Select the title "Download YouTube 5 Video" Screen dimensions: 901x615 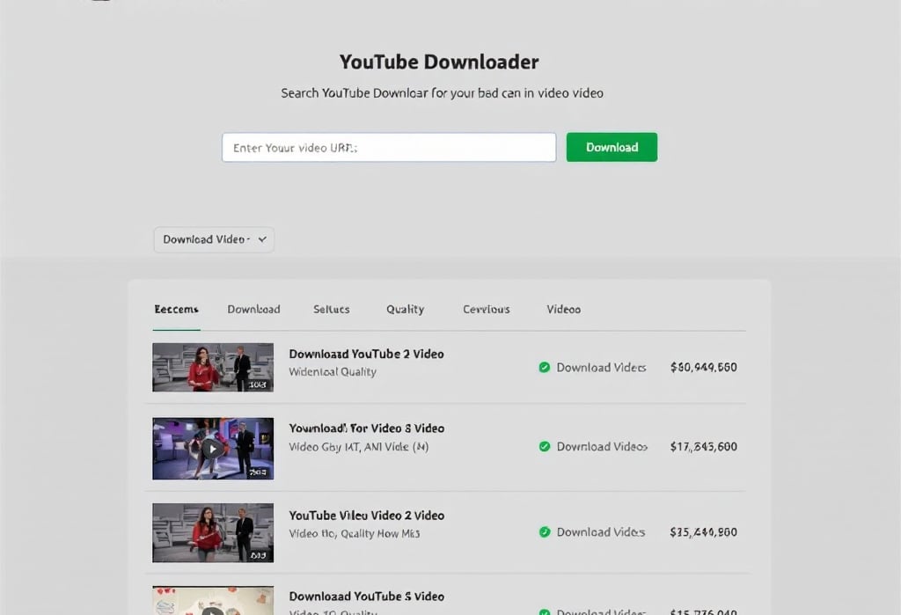point(366,597)
